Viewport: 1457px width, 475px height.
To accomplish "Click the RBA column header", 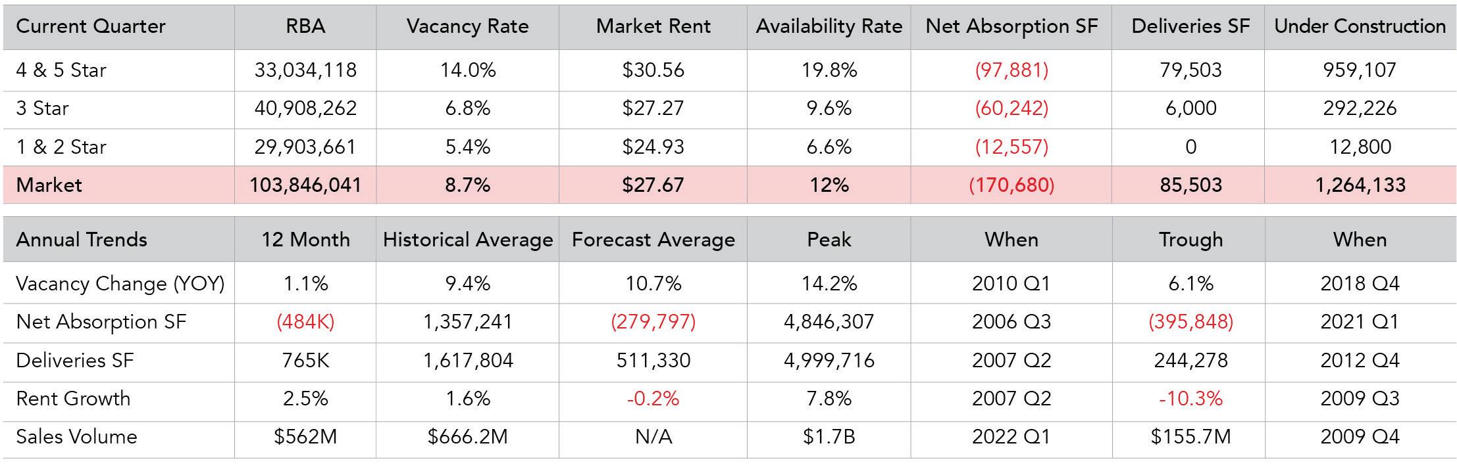I will coord(305,26).
